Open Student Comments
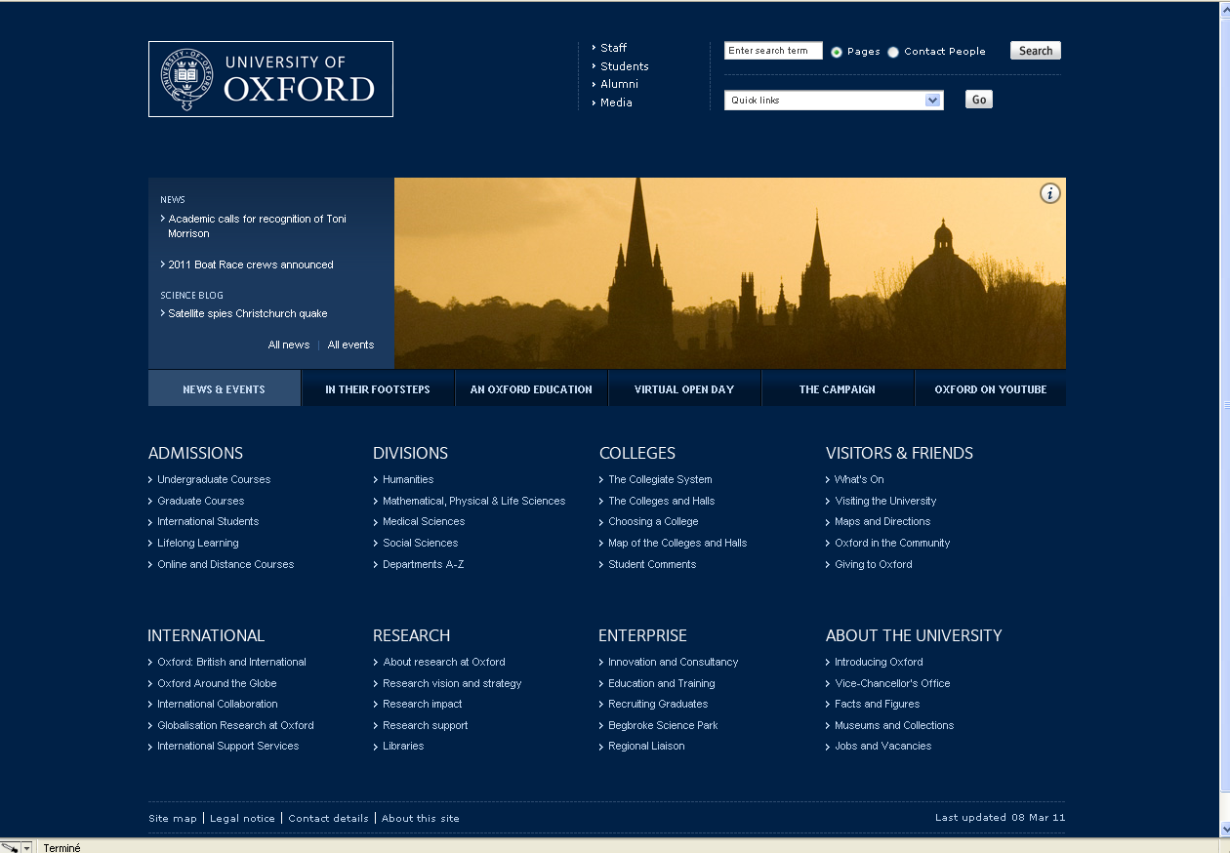Image resolution: width=1230 pixels, height=853 pixels. click(x=652, y=564)
